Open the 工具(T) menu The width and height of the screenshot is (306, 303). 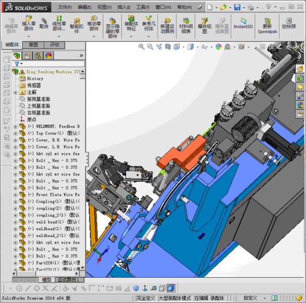click(143, 7)
